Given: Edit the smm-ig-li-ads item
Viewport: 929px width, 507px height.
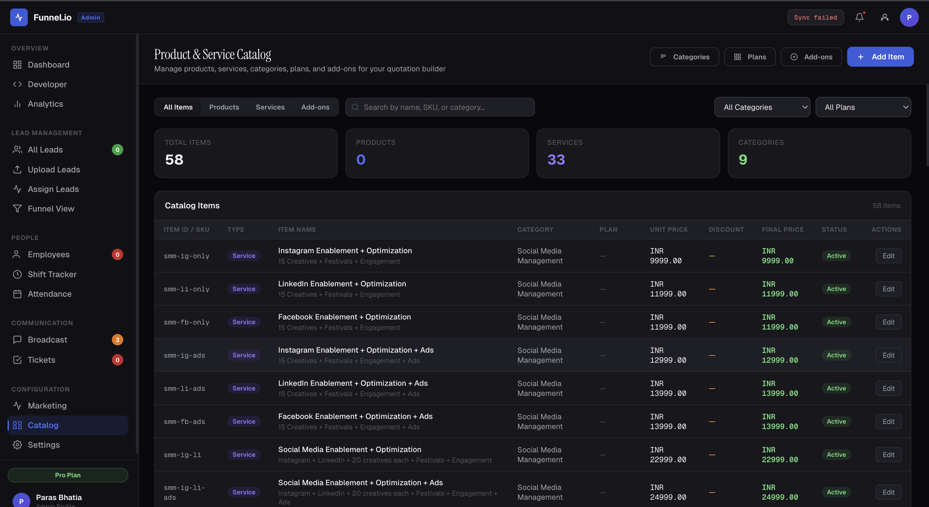Looking at the screenshot, I should click(x=888, y=492).
